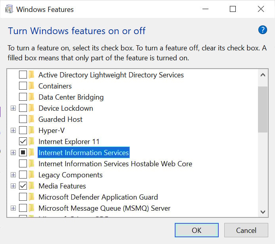Screen dimensions: 275x244
Task: Select Active Directory Lightweight Directory Services label
Action: click(x=111, y=75)
